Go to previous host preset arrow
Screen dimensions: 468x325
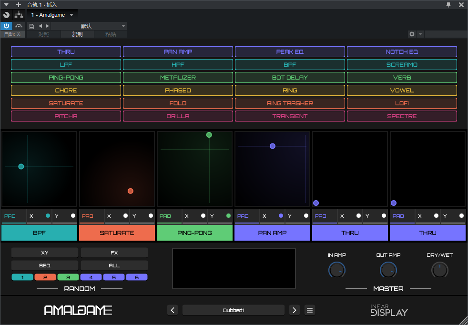coord(41,26)
